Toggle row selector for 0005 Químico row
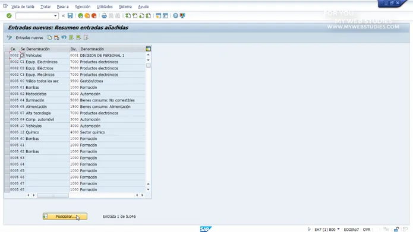The image size is (413, 232). pyautogui.click(x=7, y=132)
